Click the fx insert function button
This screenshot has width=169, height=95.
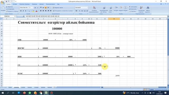(24, 16)
